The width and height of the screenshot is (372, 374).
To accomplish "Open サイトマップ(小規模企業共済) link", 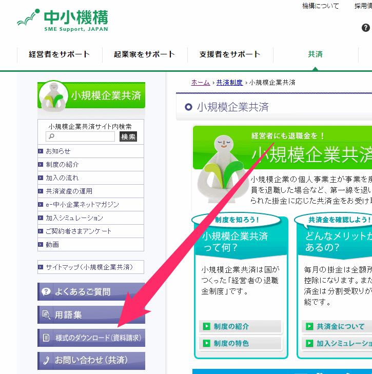I will [89, 267].
